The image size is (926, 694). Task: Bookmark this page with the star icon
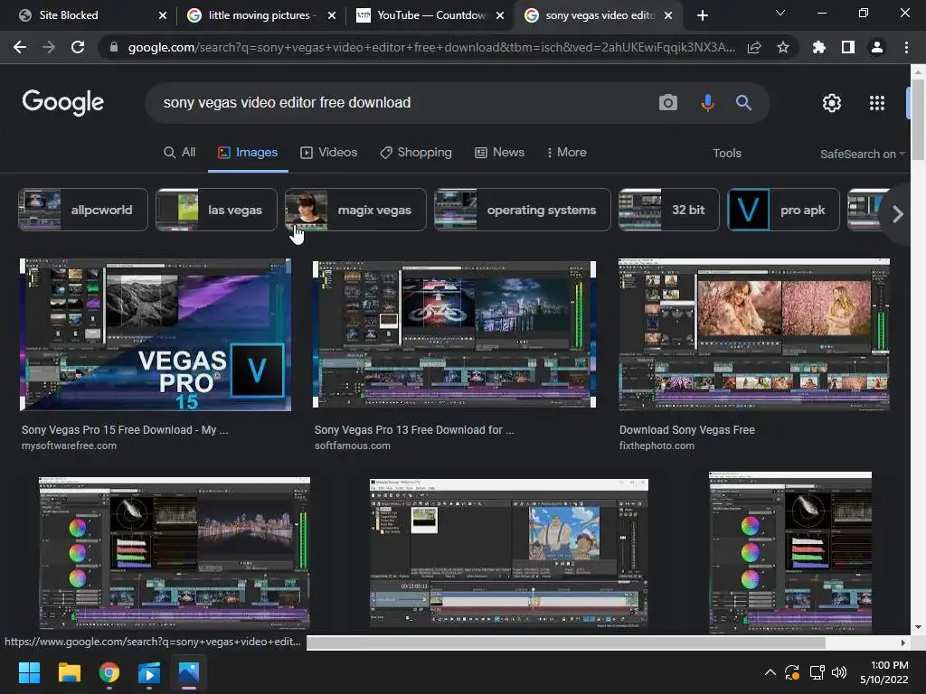pos(783,47)
